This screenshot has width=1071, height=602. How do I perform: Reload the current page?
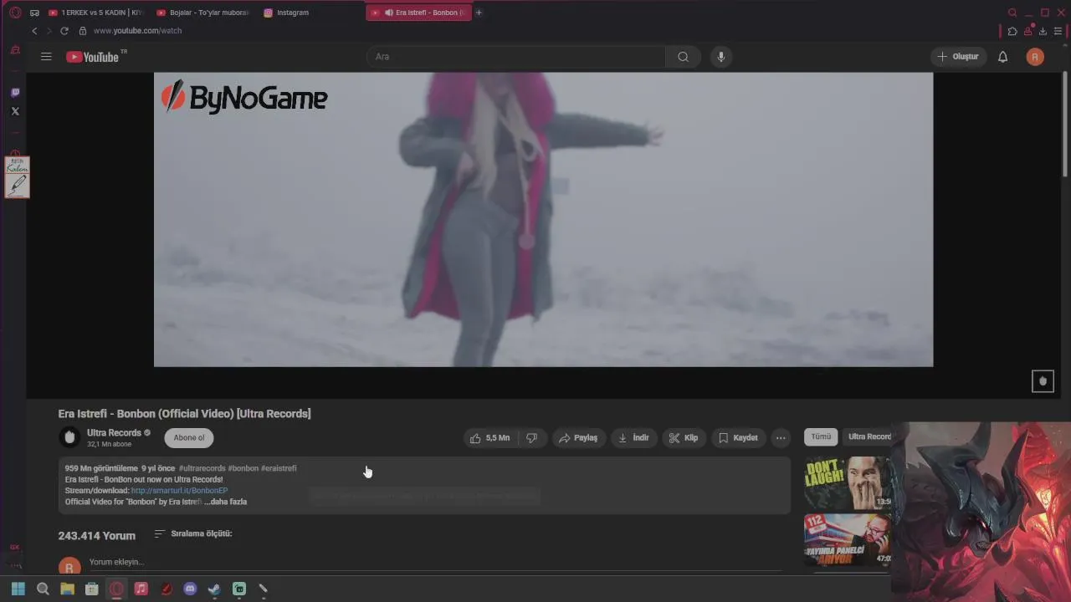click(64, 31)
